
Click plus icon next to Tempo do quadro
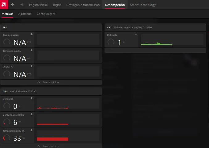coord(31,50)
